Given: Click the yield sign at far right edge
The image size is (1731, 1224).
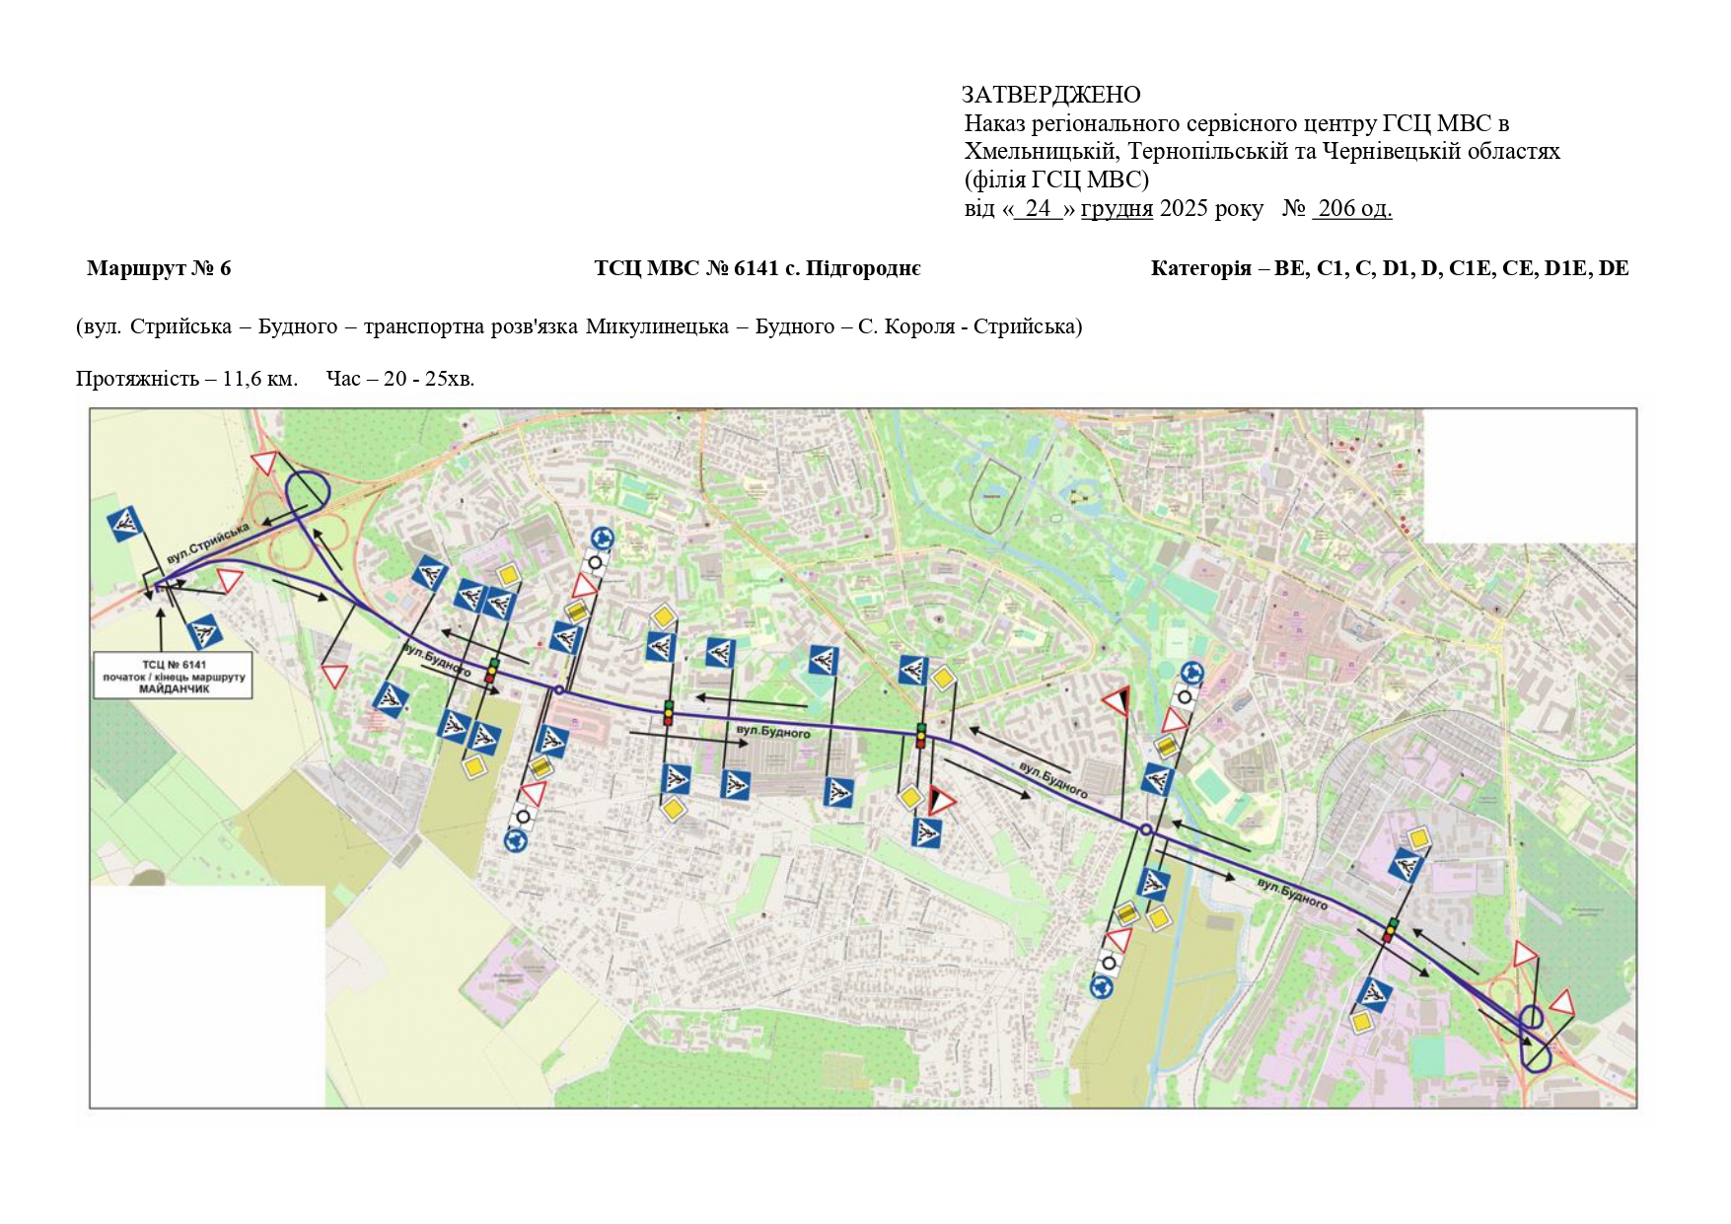Looking at the screenshot, I should 1560,1003.
